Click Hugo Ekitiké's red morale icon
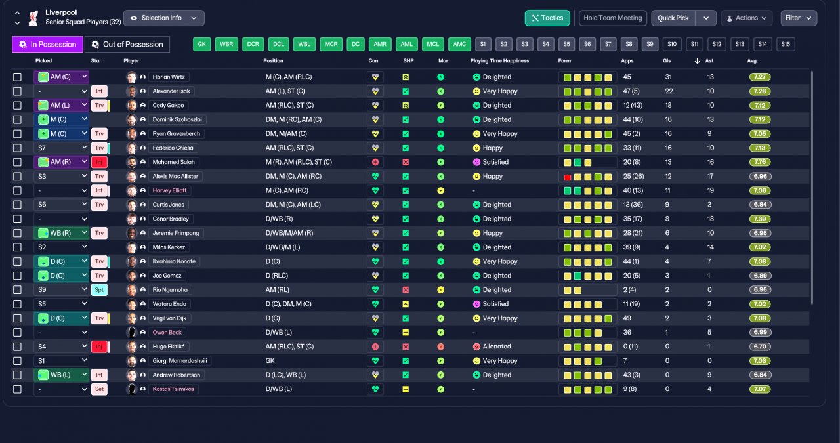The height and width of the screenshot is (443, 840). click(441, 347)
